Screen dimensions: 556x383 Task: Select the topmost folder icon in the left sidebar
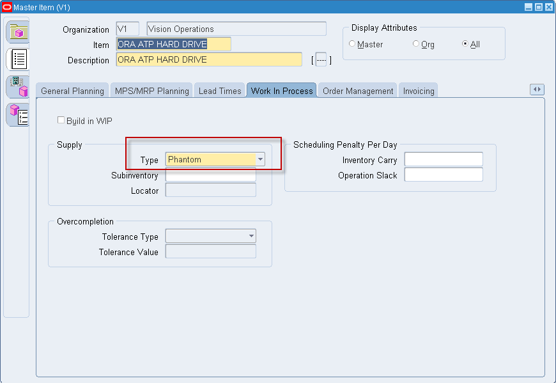point(17,31)
